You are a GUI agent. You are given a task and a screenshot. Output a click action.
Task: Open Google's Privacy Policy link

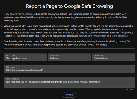click(95, 36)
